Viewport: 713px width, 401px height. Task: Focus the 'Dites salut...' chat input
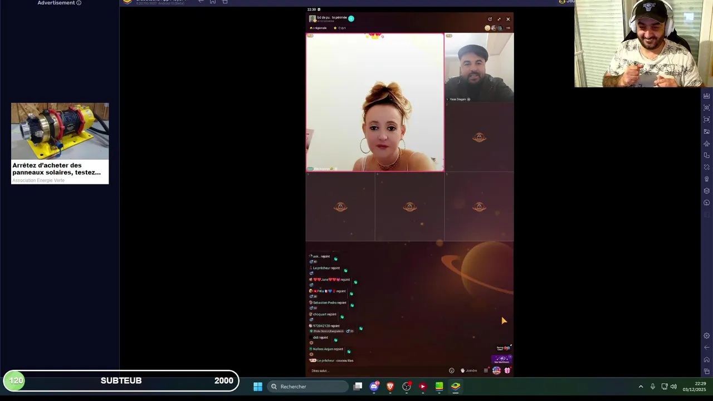tap(377, 370)
